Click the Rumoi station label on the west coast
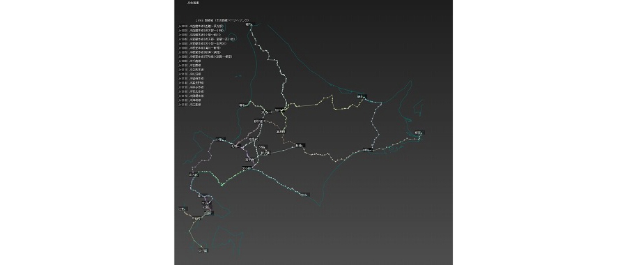This screenshot has height=265, width=627. [x=242, y=105]
